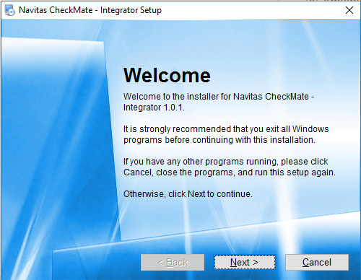361x280 pixels.
Task: Click the installer disc icon in title bar
Action: pyautogui.click(x=9, y=10)
